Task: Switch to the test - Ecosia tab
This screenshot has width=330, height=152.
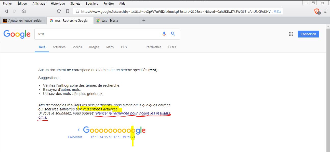Action: pos(110,21)
